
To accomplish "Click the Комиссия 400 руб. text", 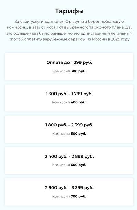I will 69,102.
